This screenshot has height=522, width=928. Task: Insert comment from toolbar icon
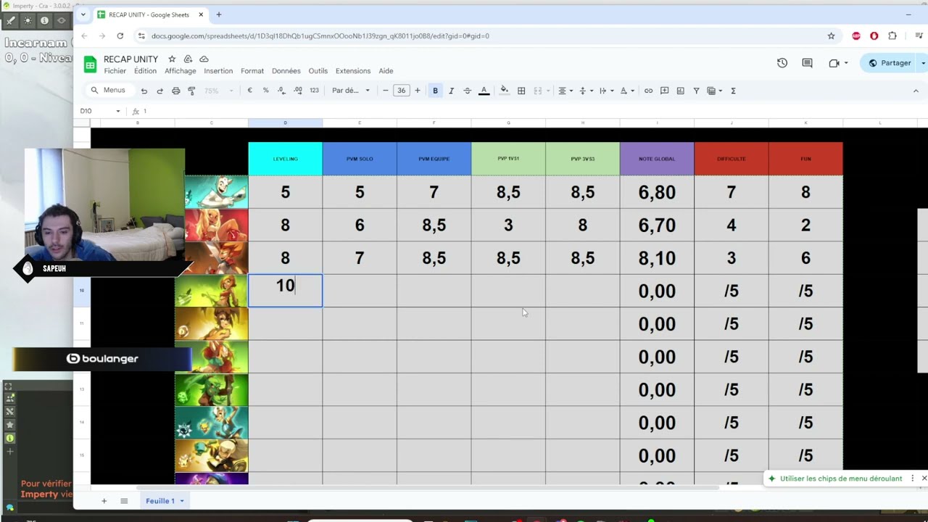[x=664, y=91]
